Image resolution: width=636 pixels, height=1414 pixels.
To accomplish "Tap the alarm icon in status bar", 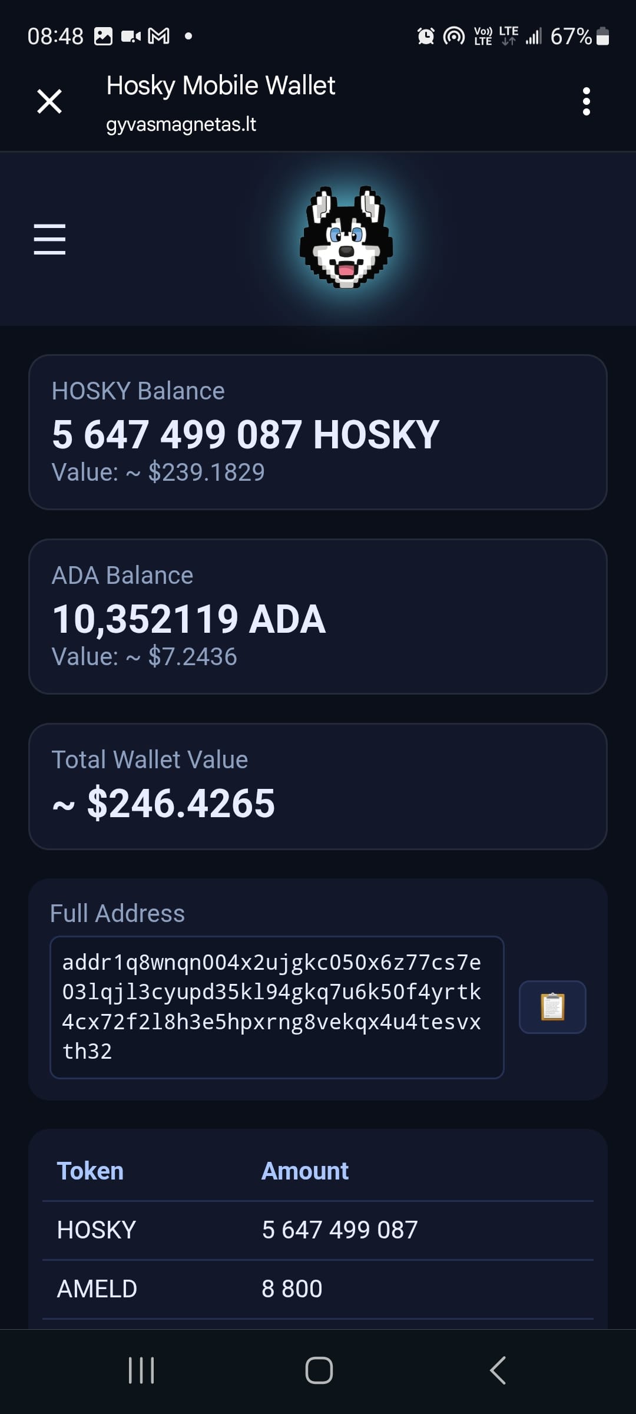I will (x=426, y=37).
